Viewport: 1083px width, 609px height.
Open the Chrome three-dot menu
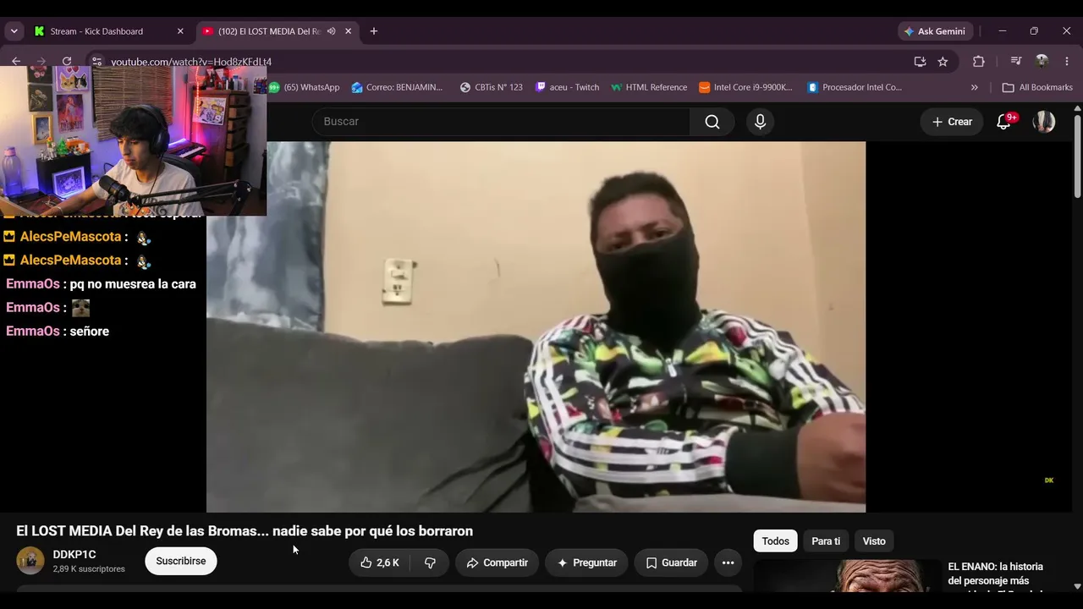(x=1067, y=61)
